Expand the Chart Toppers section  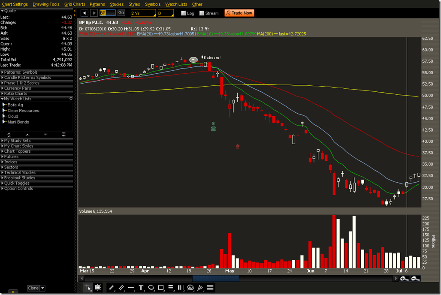click(x=36, y=151)
